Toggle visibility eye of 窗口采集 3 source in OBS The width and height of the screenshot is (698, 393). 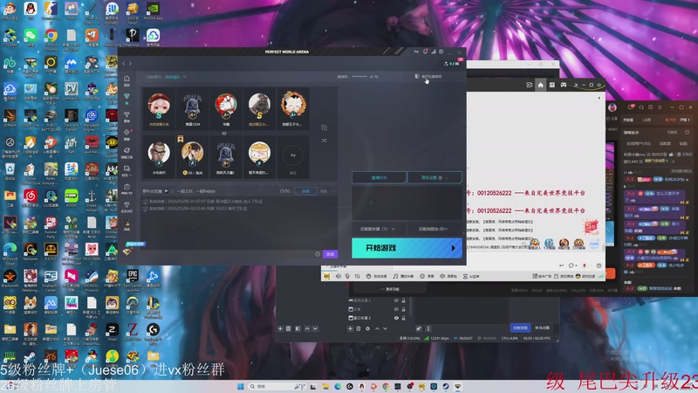pos(396,318)
